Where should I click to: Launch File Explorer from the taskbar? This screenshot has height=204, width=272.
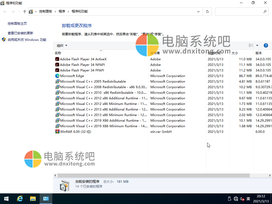(33, 199)
